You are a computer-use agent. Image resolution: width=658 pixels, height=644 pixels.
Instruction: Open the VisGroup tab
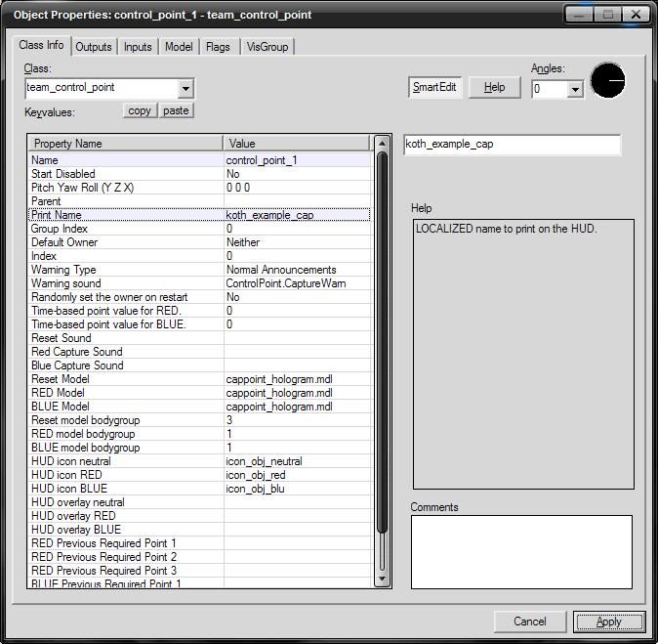tap(267, 47)
